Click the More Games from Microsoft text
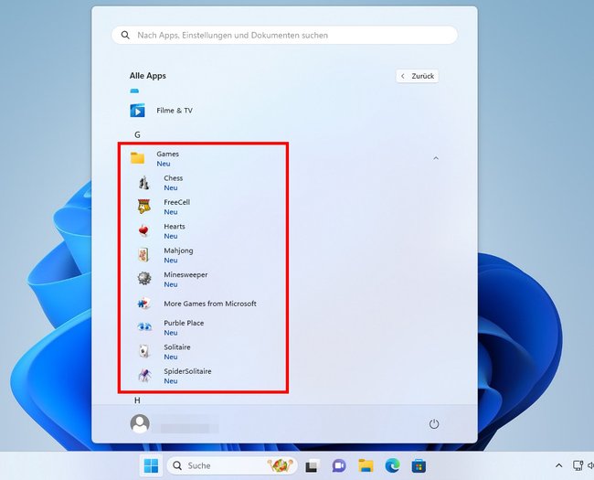The image size is (594, 480). 210,304
